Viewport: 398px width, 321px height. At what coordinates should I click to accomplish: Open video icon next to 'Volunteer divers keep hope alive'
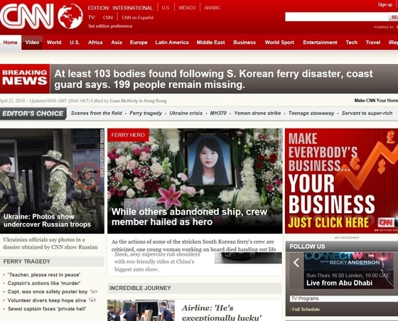click(x=92, y=300)
